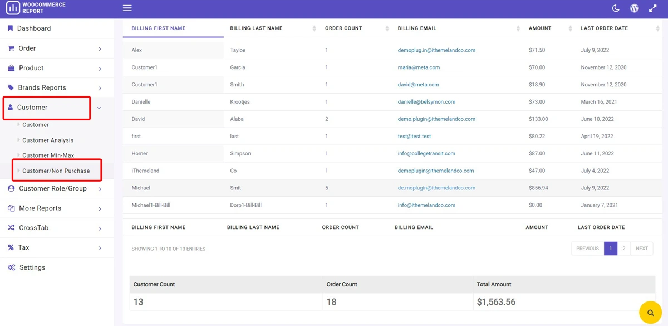Open the demoplug.in@ithemelandco.com email link
Viewport: 668px width, 326px height.
point(436,50)
